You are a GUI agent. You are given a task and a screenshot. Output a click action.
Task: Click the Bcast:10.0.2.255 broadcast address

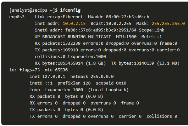click(x=111, y=23)
